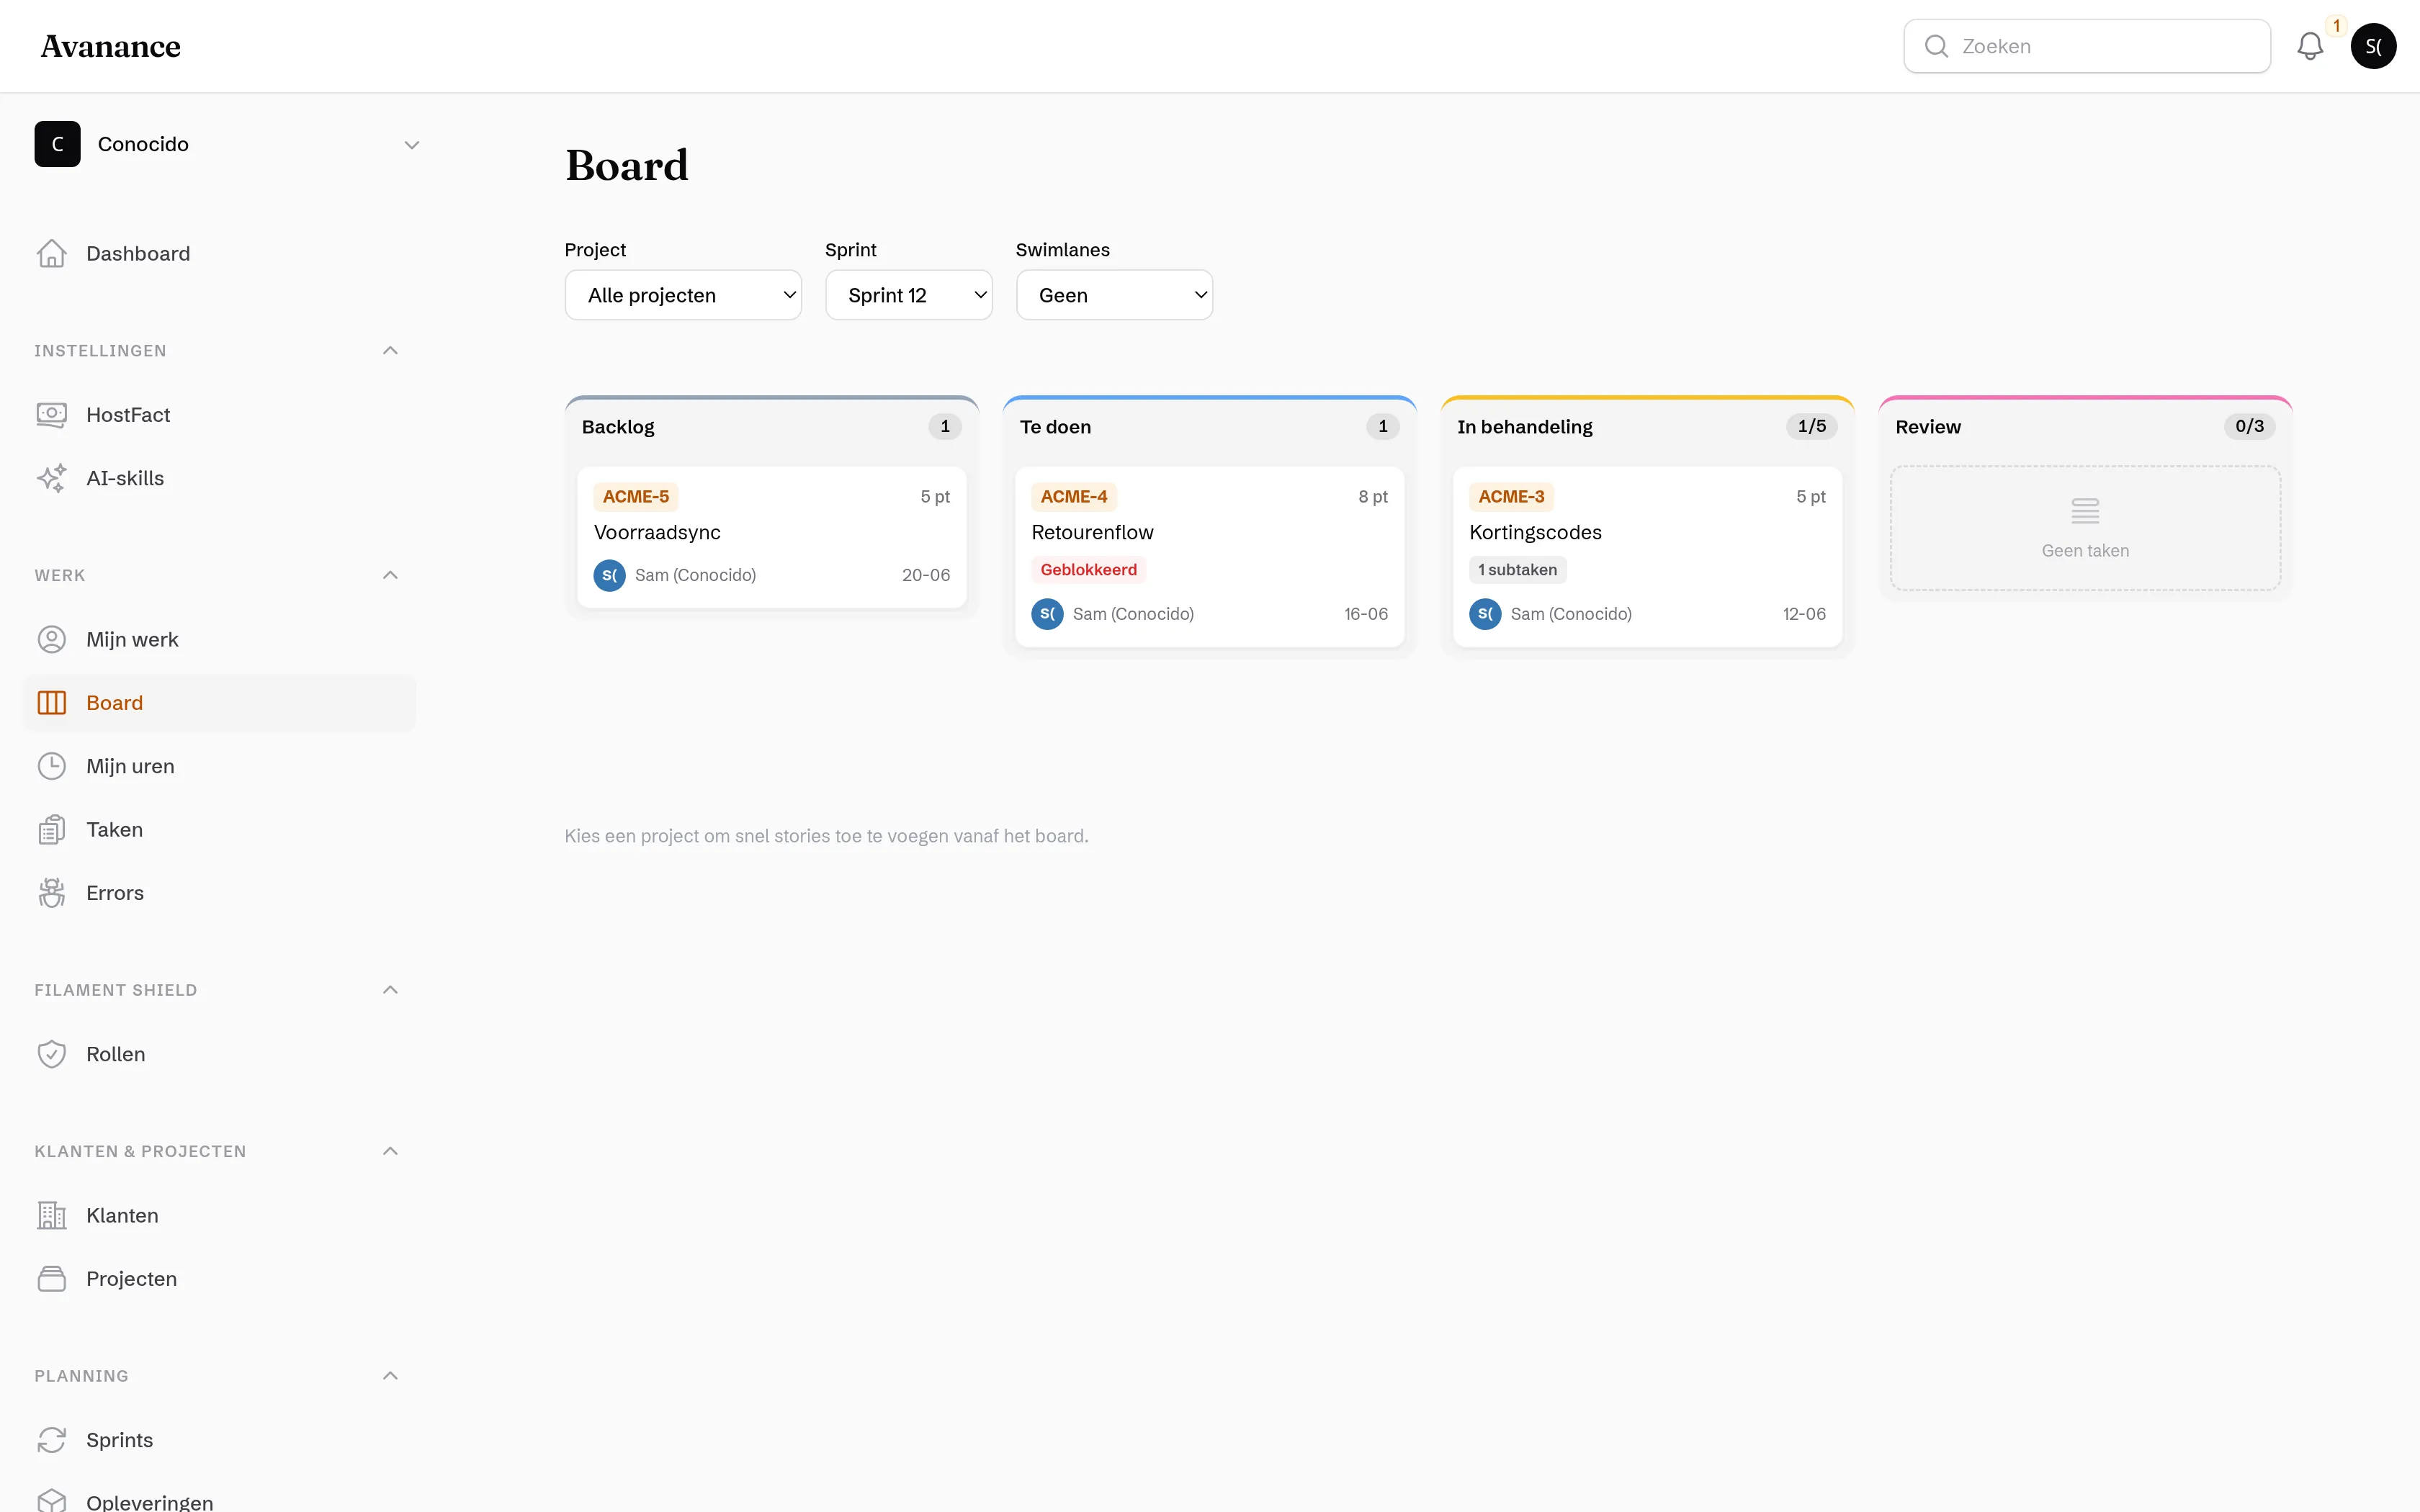The image size is (2420, 1512).
Task: Open Taken in the sidebar
Action: 219,829
